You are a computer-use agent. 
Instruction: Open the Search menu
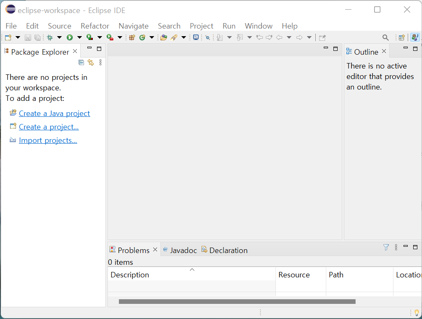(169, 26)
